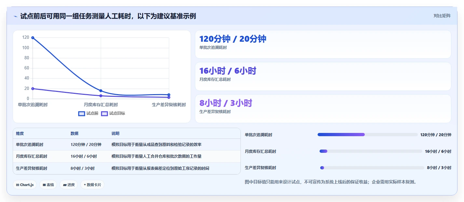The image size is (464, 202).
Task: Select table cell 生产差异复核耗时
Action: [32, 168]
